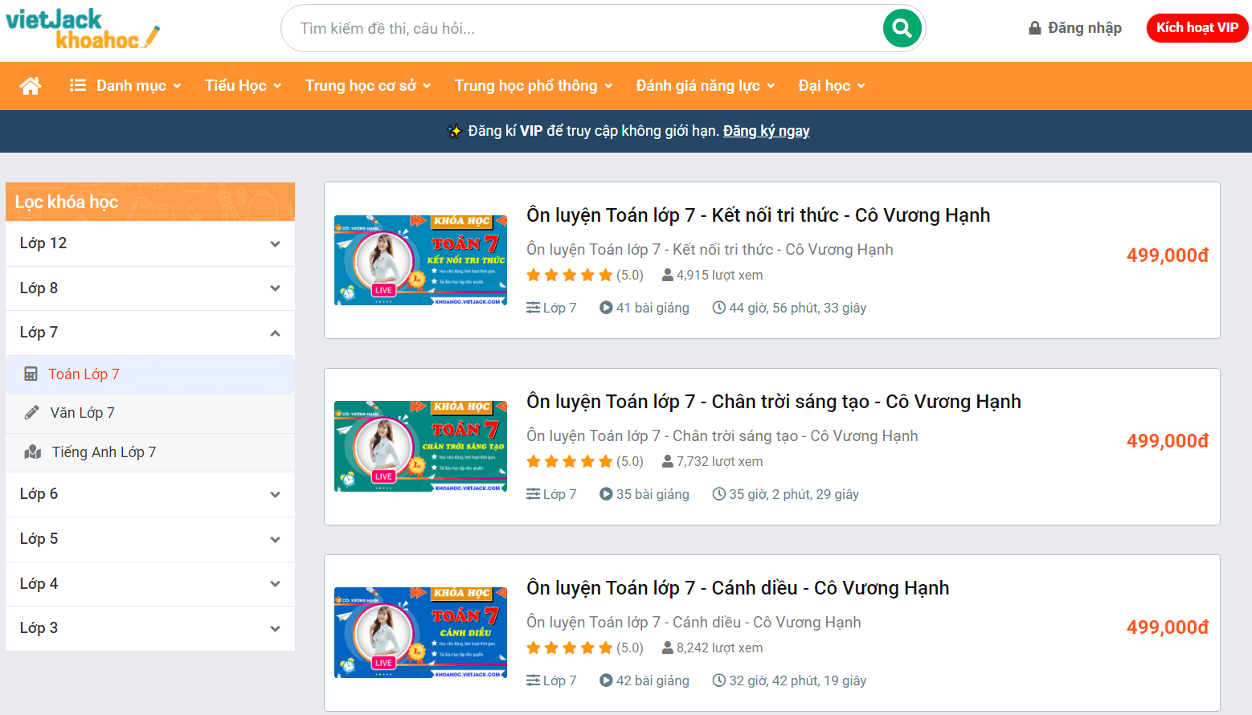The height and width of the screenshot is (715, 1252).
Task: Go to home via the house icon
Action: 31,86
